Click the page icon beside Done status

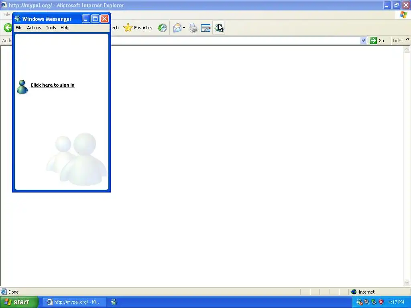pos(4,292)
